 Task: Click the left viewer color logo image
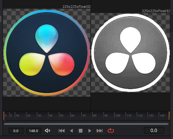(x=47, y=53)
